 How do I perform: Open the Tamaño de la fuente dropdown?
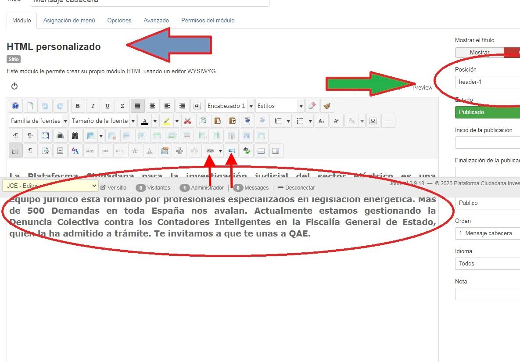point(103,121)
